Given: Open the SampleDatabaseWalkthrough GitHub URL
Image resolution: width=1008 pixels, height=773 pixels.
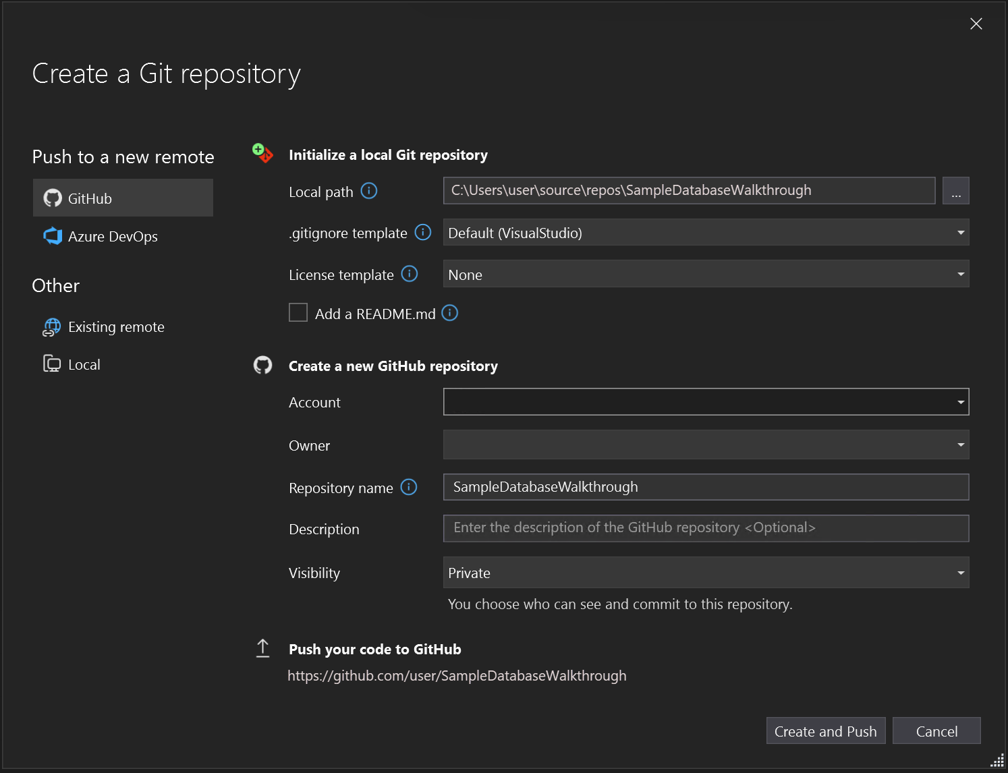Looking at the screenshot, I should pyautogui.click(x=457, y=675).
